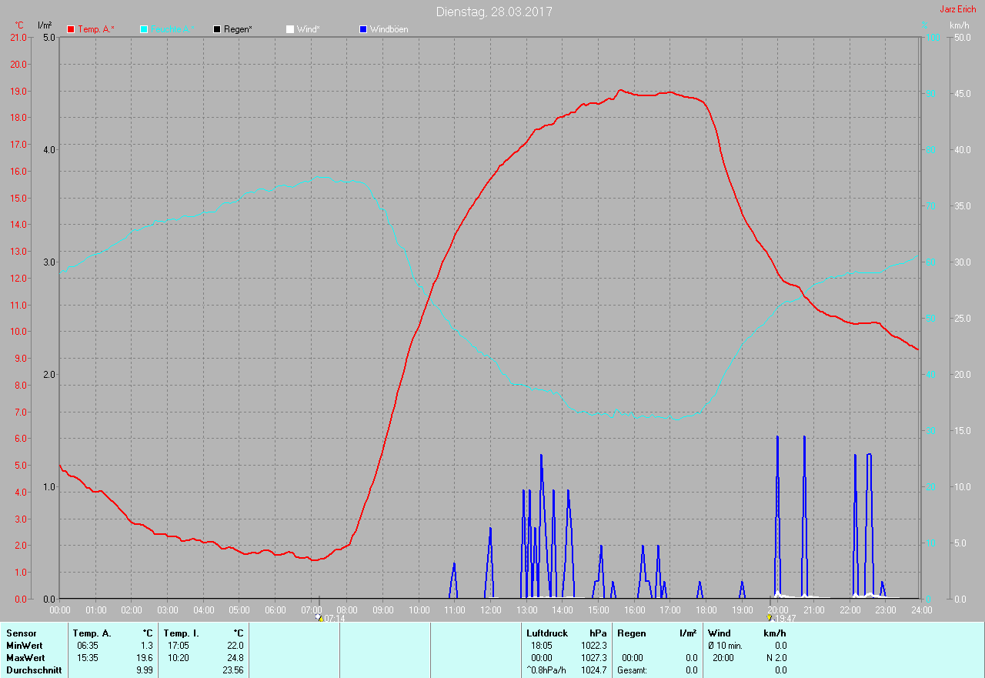The width and height of the screenshot is (985, 678).
Task: Select the 'Regen*' legend label
Action: 238,29
